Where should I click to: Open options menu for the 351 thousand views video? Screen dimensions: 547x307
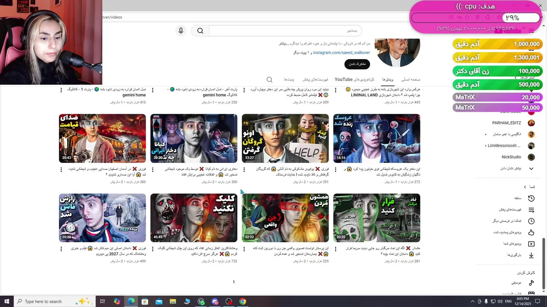coord(244,170)
